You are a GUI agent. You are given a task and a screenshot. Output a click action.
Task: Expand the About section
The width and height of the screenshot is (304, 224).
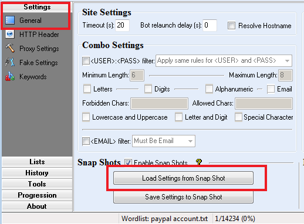click(x=37, y=206)
